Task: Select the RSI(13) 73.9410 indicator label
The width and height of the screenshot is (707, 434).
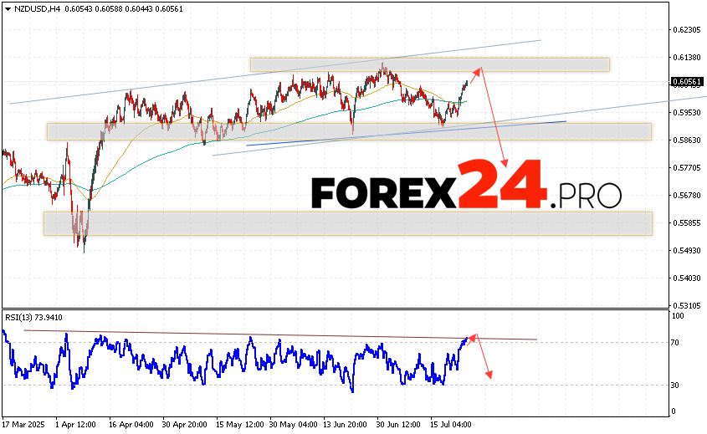Action: [x=33, y=317]
